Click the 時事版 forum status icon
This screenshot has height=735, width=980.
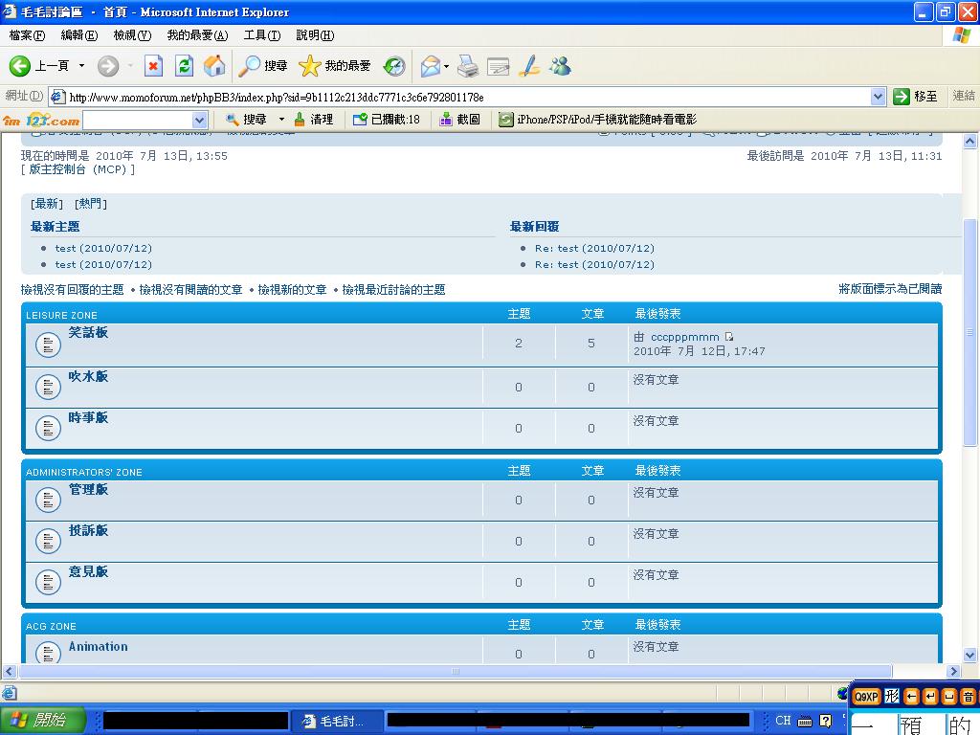48,428
